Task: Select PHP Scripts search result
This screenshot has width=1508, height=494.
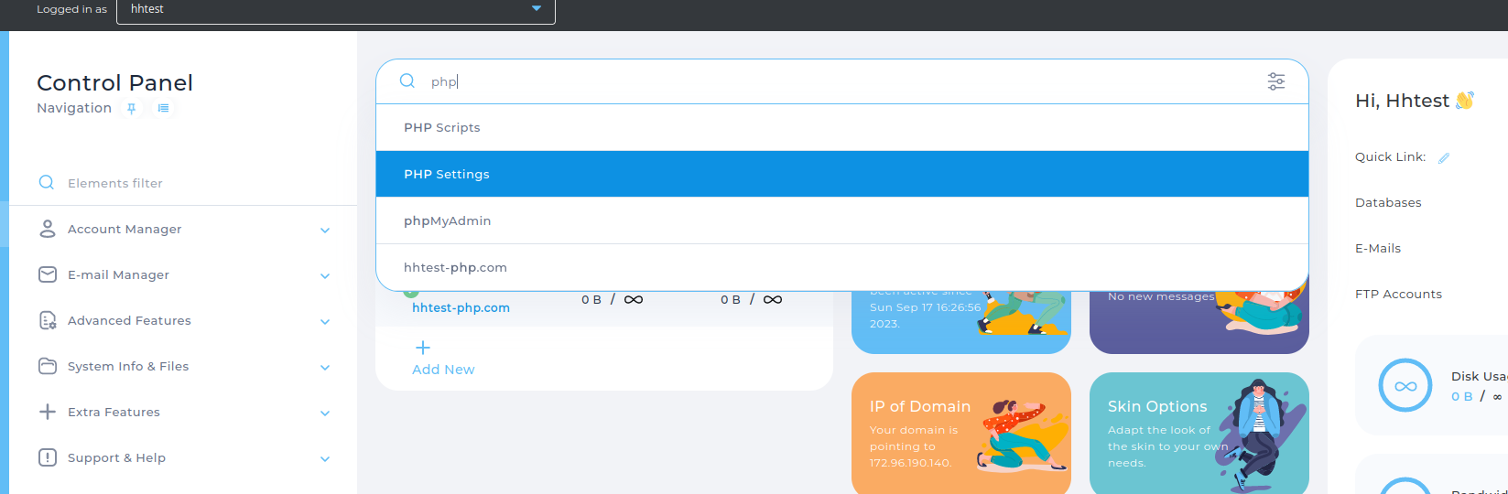Action: [x=841, y=127]
